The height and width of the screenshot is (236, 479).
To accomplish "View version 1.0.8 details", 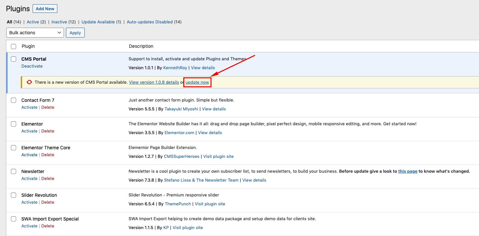I will coord(154,82).
